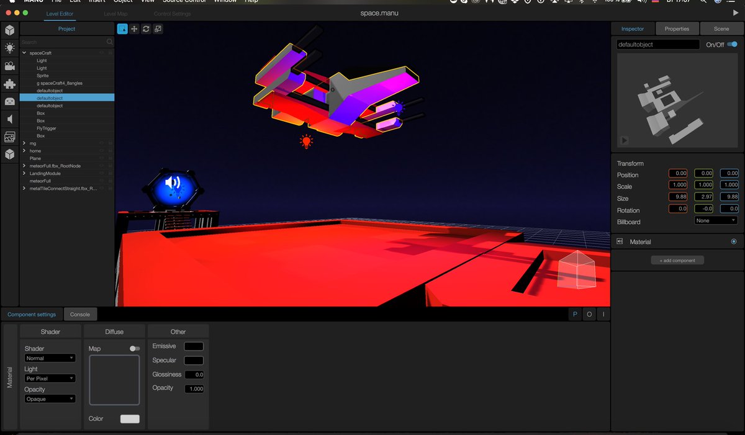Open the Light dropdown set to Per Pixel
This screenshot has height=435, width=745.
pyautogui.click(x=50, y=379)
